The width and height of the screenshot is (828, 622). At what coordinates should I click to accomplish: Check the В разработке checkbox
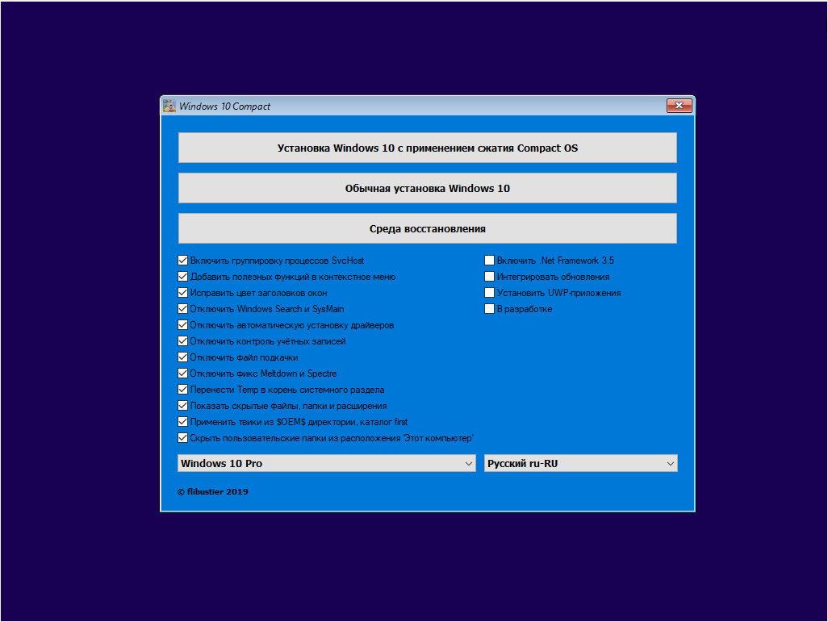click(490, 309)
